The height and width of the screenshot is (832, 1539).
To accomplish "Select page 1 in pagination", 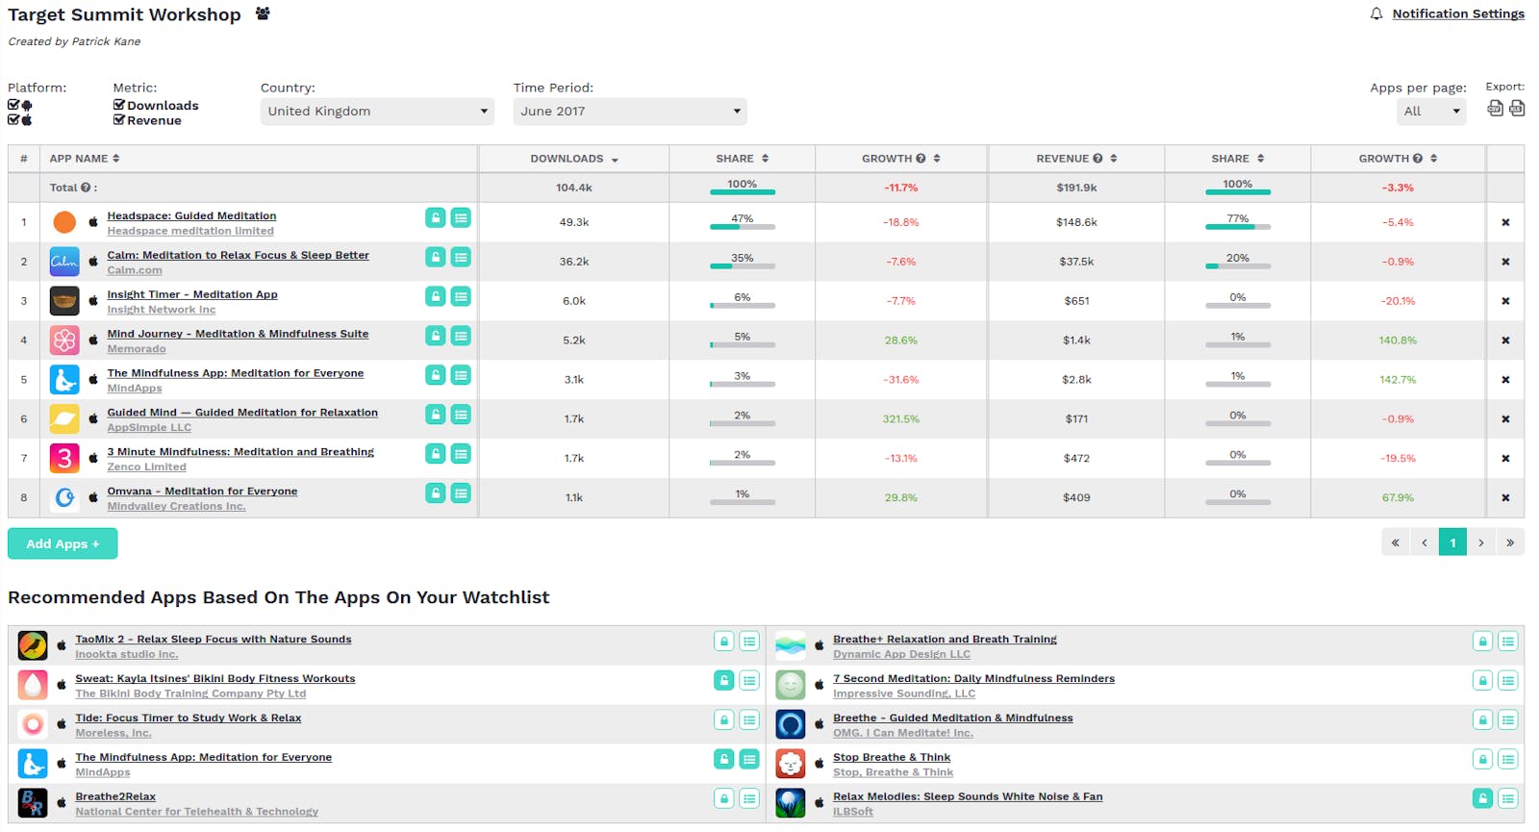I will (x=1452, y=542).
